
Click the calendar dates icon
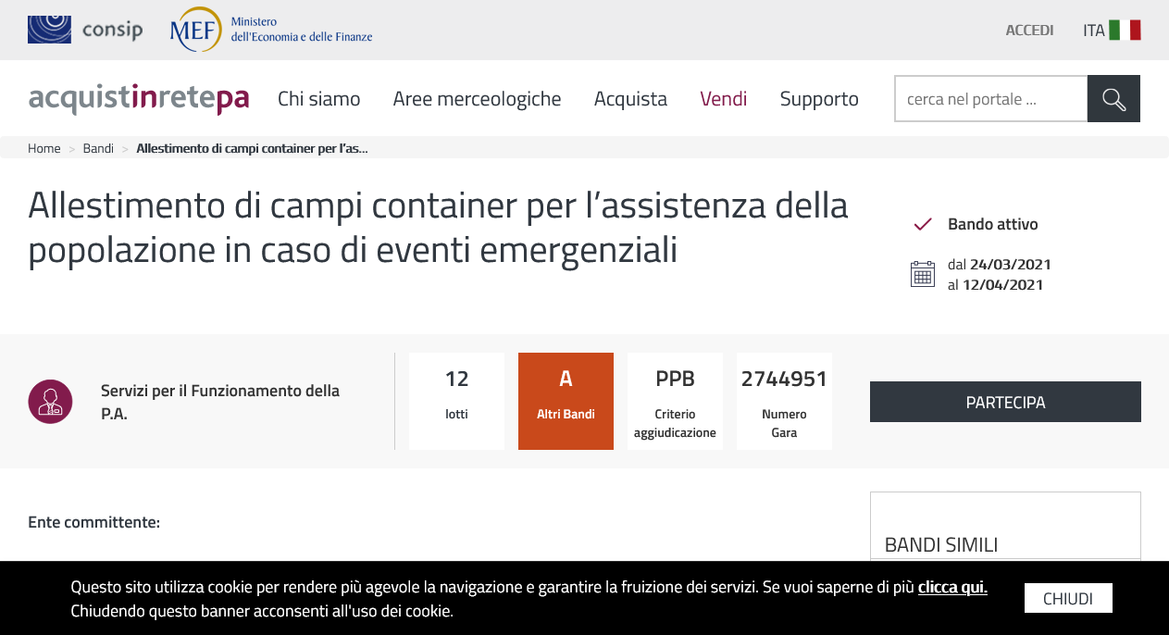(x=923, y=274)
